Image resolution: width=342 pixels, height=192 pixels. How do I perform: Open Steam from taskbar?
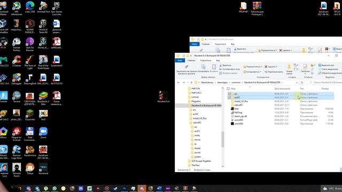coord(115,188)
